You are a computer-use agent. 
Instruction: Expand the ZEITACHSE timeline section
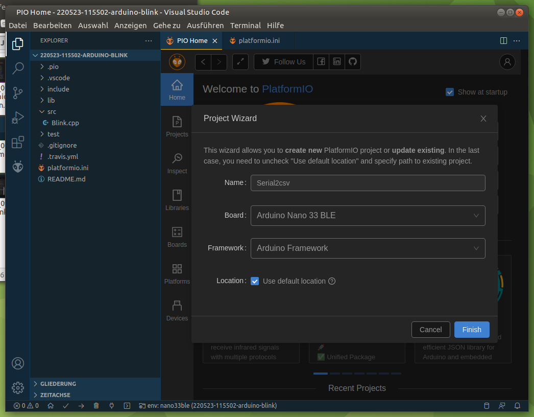coord(95,395)
